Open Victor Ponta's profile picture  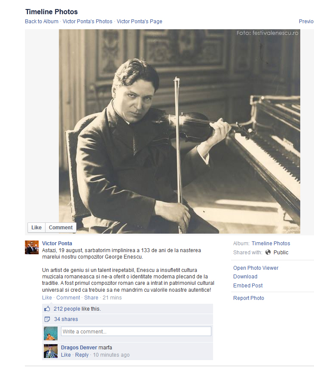click(32, 247)
